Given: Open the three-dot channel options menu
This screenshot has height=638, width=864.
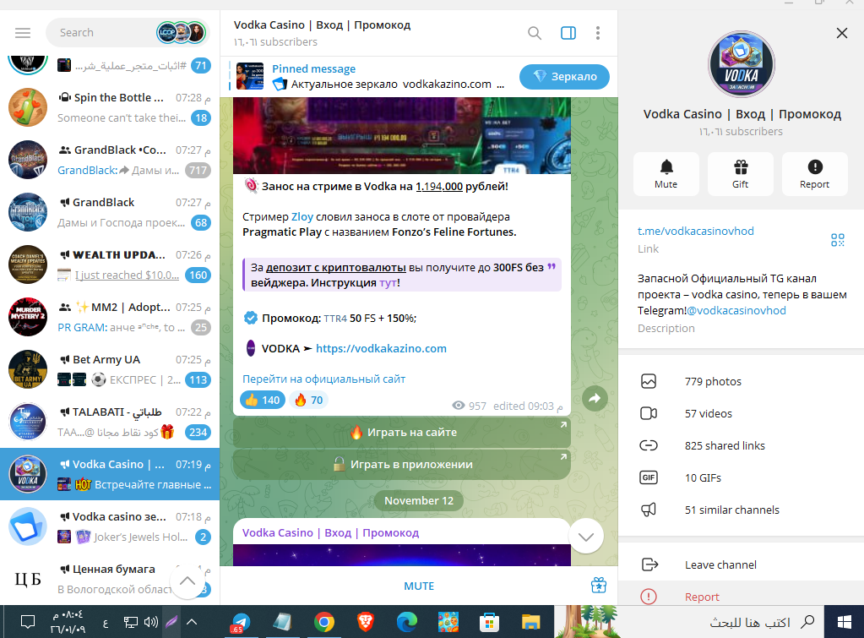Looking at the screenshot, I should pyautogui.click(x=598, y=33).
